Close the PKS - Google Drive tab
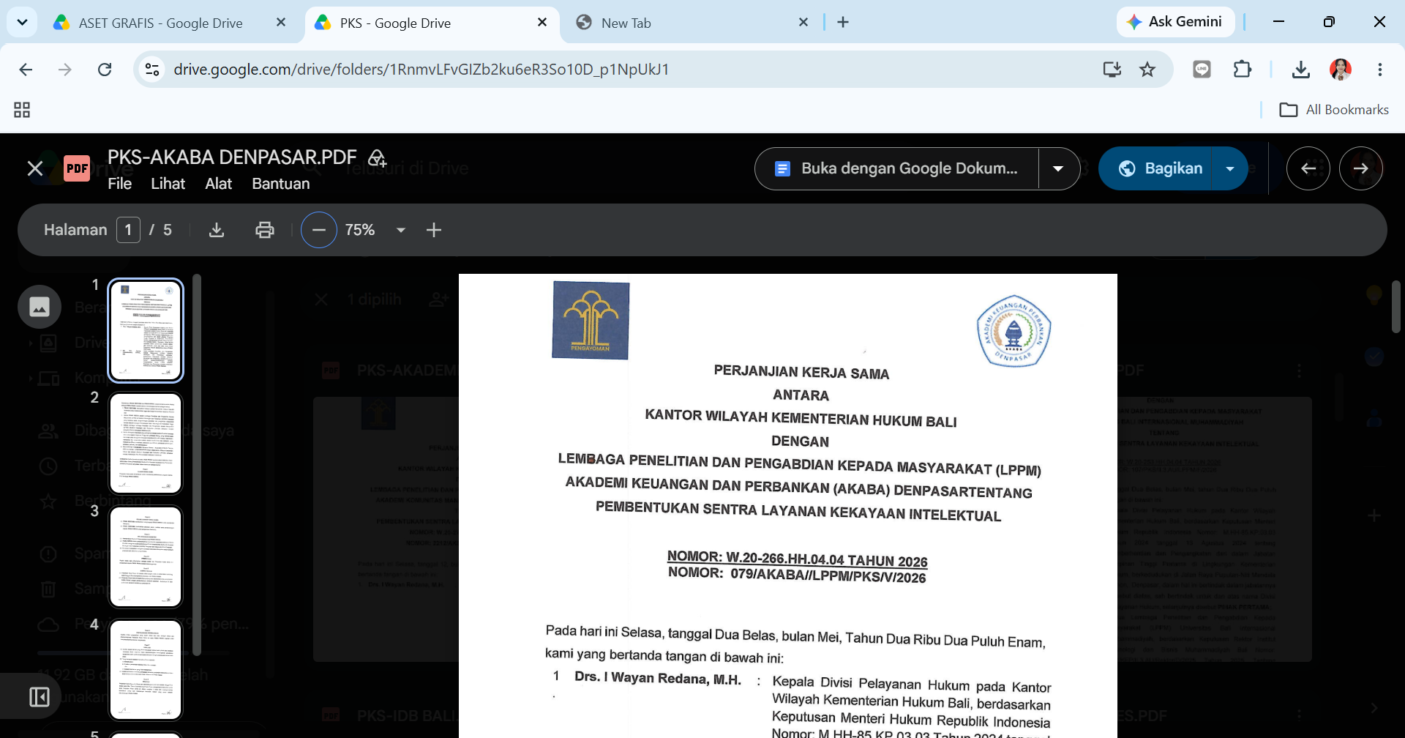The height and width of the screenshot is (738, 1405). click(542, 23)
